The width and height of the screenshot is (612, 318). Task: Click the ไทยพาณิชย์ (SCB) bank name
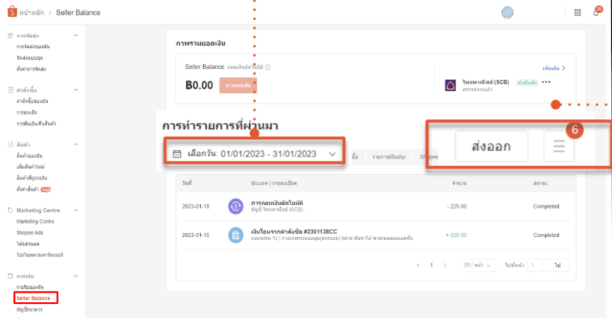pyautogui.click(x=485, y=82)
